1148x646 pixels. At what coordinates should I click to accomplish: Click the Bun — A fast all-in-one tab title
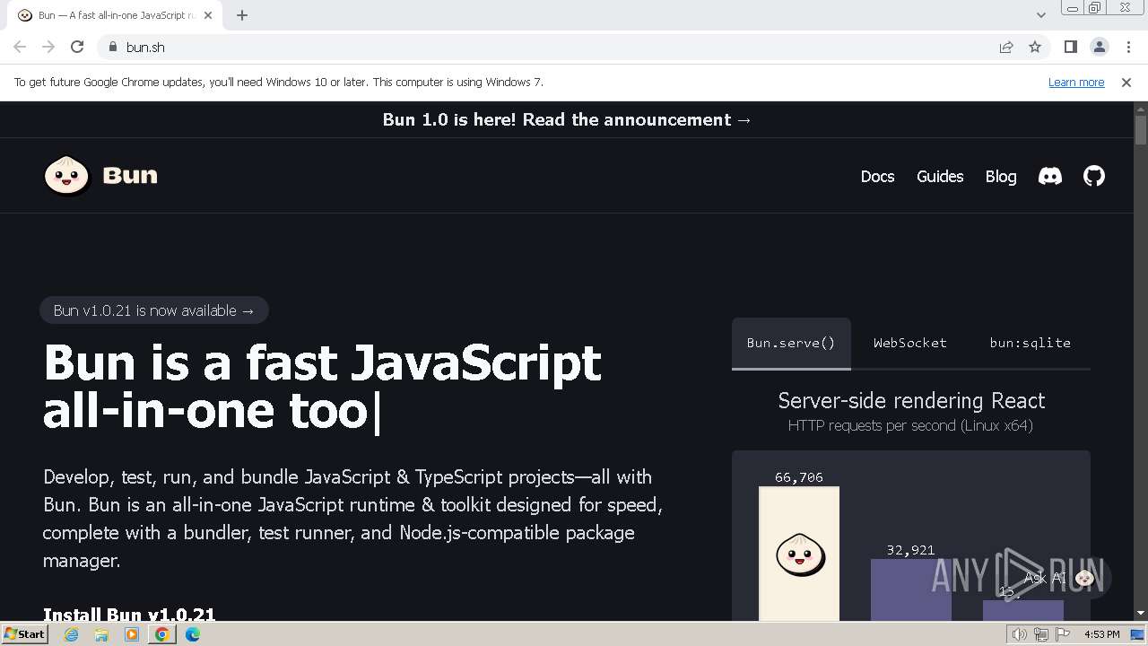click(117, 15)
